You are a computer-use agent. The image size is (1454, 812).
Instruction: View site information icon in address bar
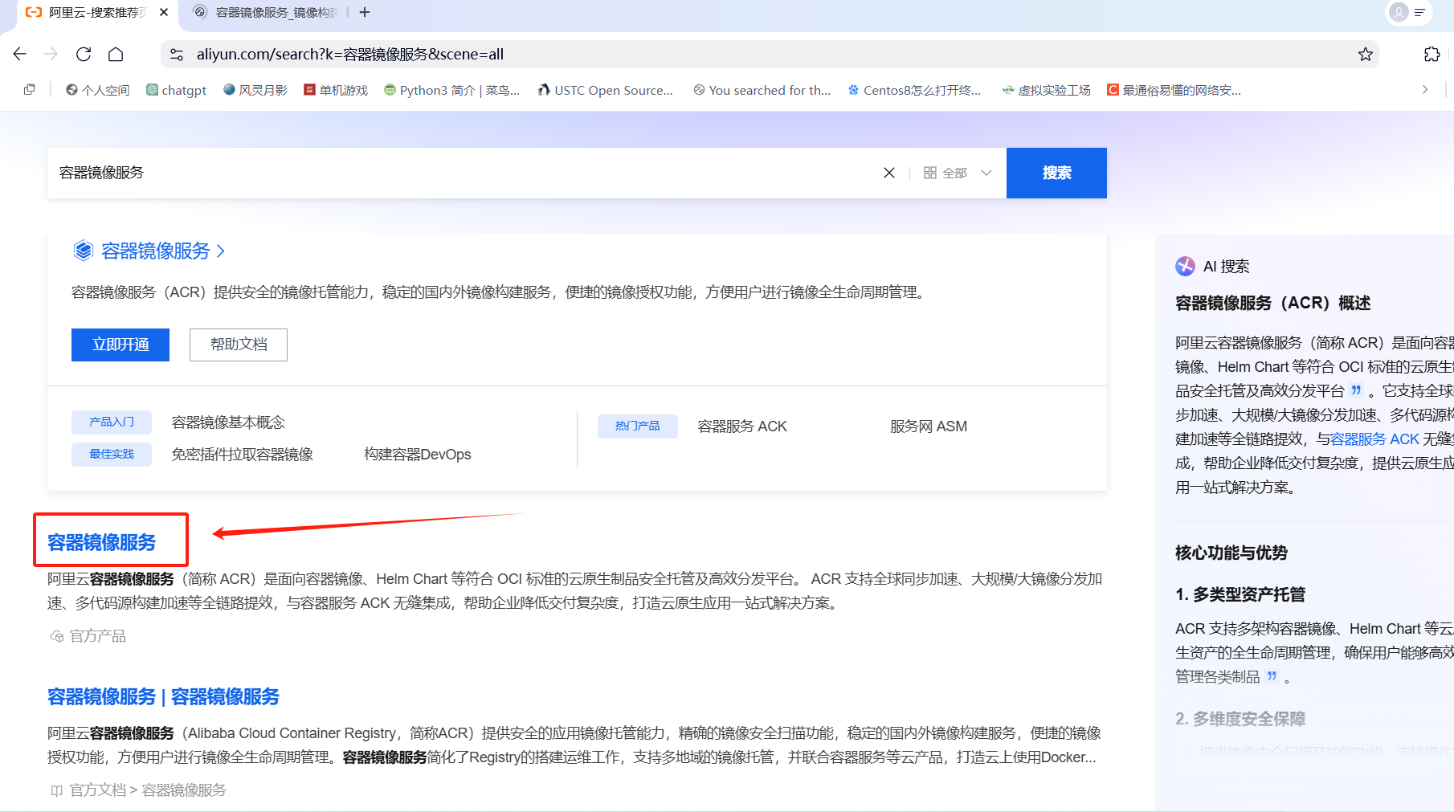(177, 54)
